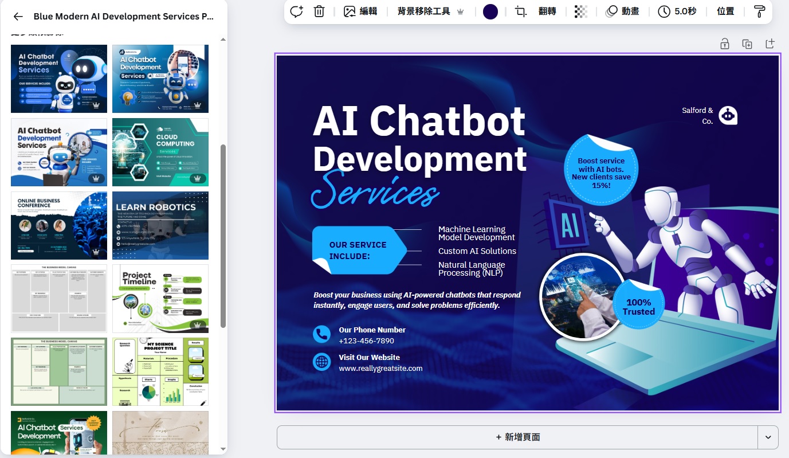
Task: Duplicate the page with the copy icon
Action: [x=747, y=44]
